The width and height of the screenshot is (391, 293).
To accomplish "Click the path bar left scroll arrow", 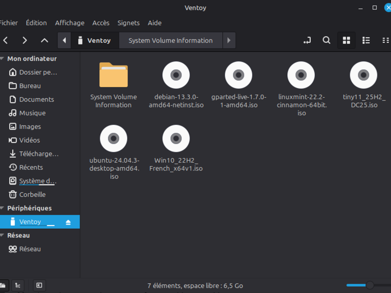I will click(65, 41).
